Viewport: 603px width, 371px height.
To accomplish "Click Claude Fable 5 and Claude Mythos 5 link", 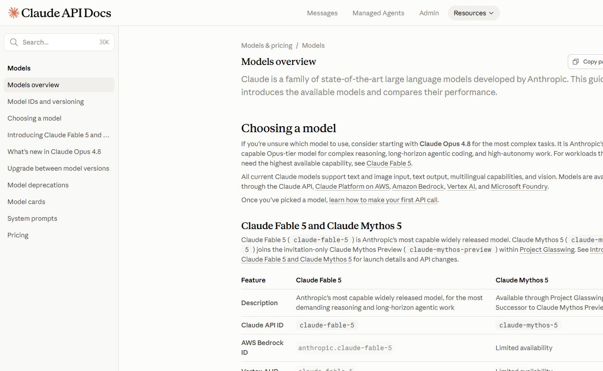I will pyautogui.click(x=296, y=259).
